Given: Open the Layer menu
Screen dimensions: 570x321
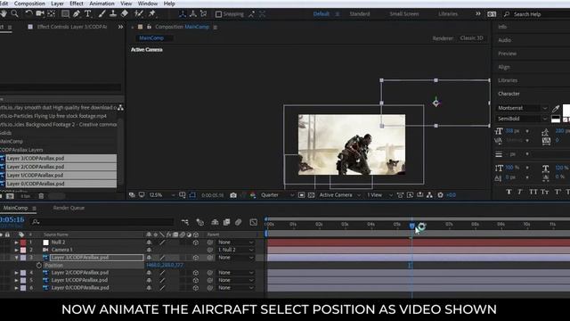Looking at the screenshot, I should pyautogui.click(x=57, y=4).
